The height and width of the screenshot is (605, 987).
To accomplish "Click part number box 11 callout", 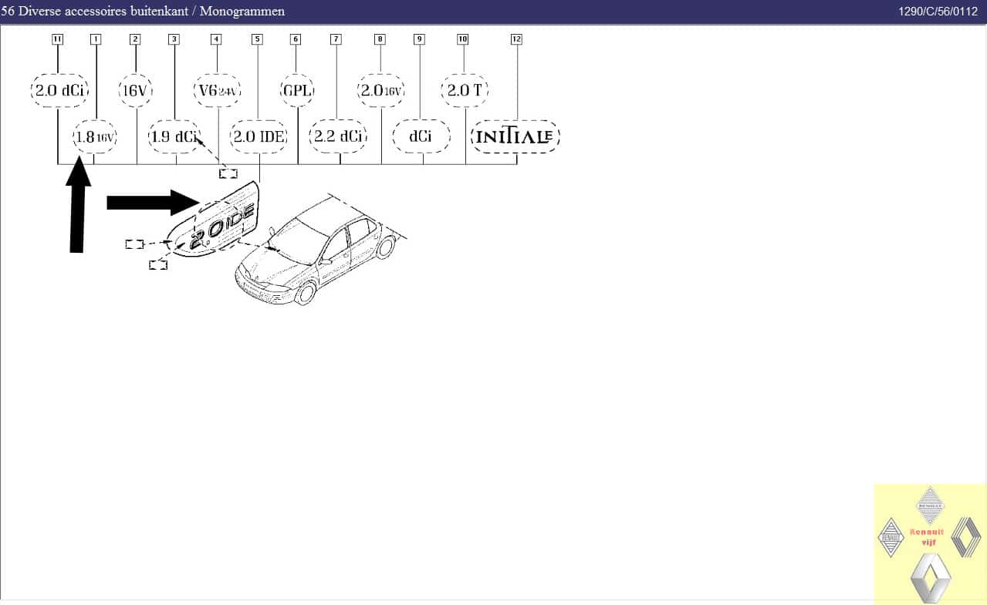I will pyautogui.click(x=57, y=39).
